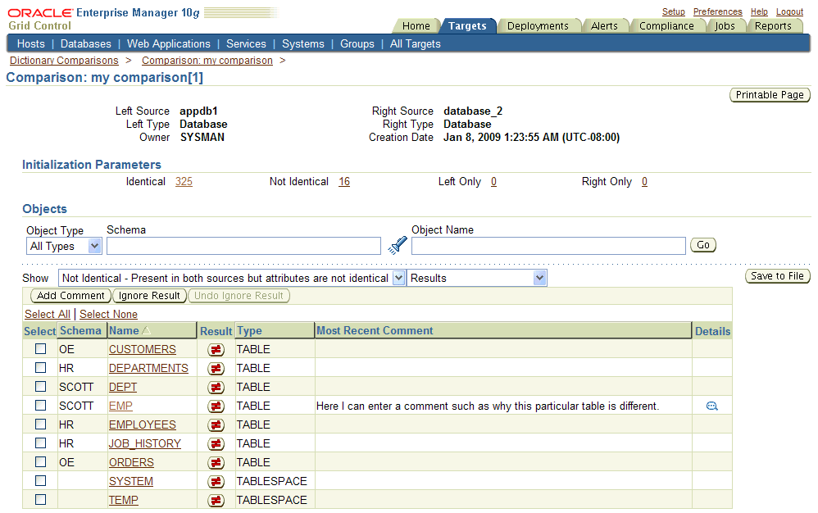This screenshot has width=818, height=513.
Task: Click the Logout link
Action: pyautogui.click(x=789, y=11)
